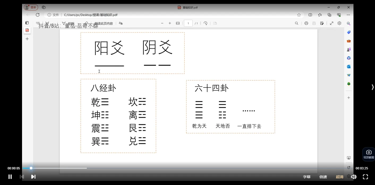The image size is (375, 185).
Task: Zoom out of the PDF
Action: (x=162, y=23)
